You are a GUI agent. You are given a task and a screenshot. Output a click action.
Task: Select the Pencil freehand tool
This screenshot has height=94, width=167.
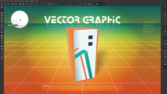2,28
